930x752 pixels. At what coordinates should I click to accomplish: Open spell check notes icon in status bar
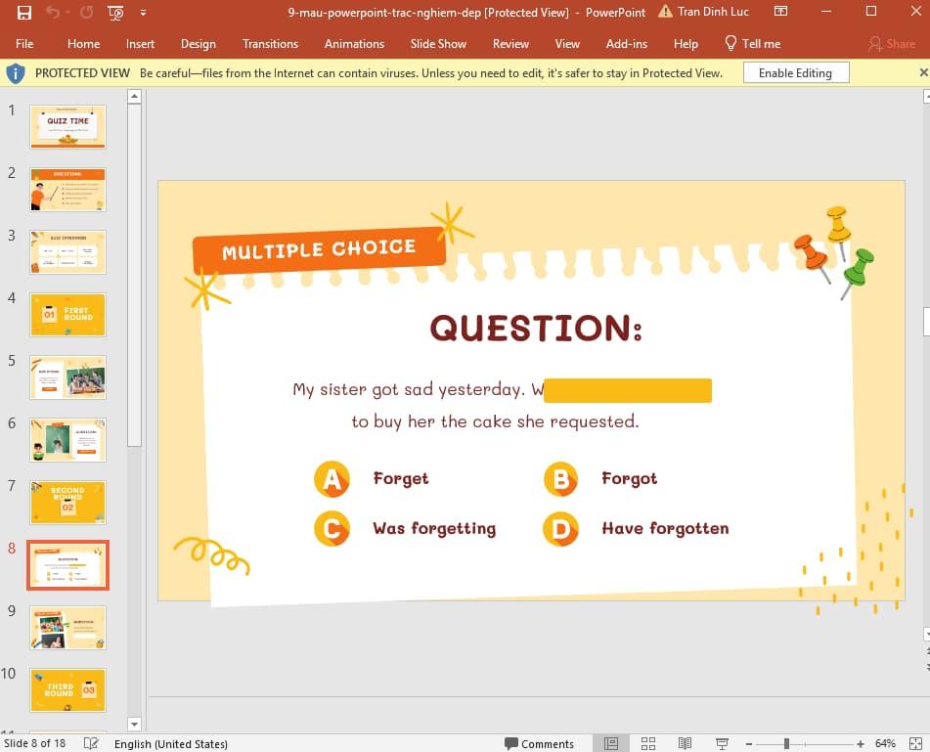[x=91, y=743]
